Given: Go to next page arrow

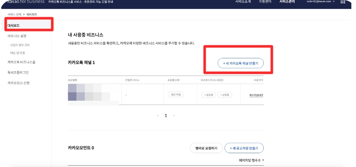Looking at the screenshot, I should (174, 116).
